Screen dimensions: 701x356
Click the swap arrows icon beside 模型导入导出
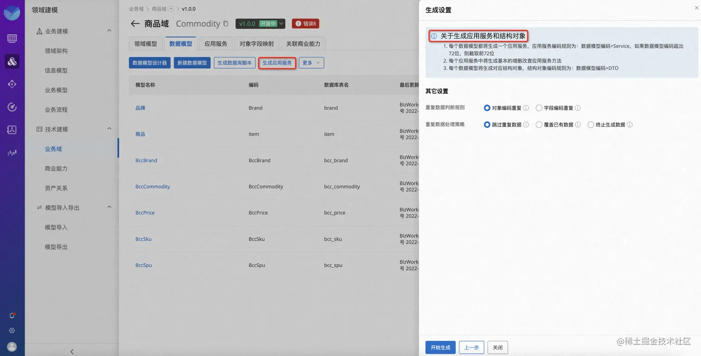39,208
